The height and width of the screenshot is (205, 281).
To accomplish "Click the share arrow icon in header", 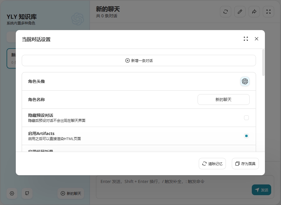I will tap(254, 12).
